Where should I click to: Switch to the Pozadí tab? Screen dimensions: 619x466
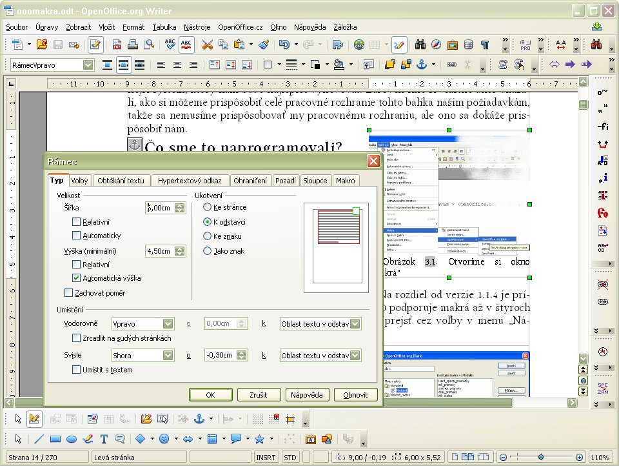pos(286,181)
